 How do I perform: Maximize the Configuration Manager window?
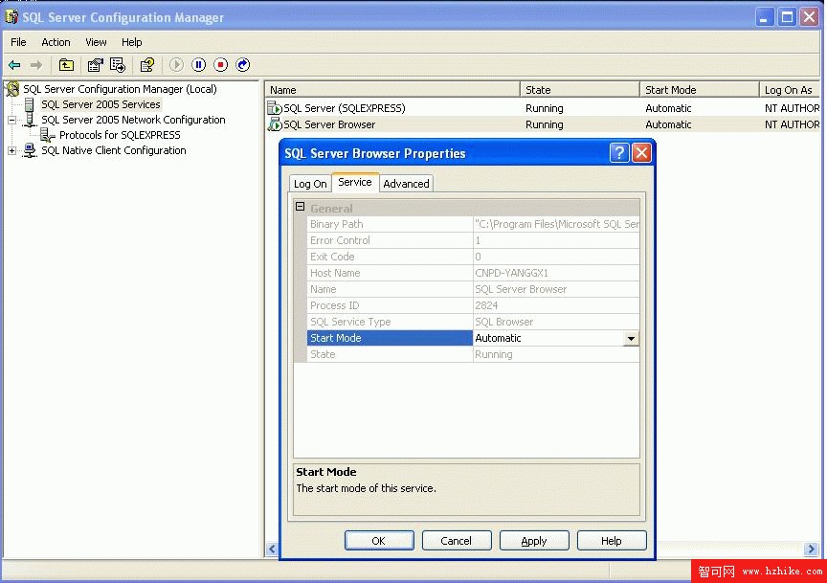click(787, 17)
